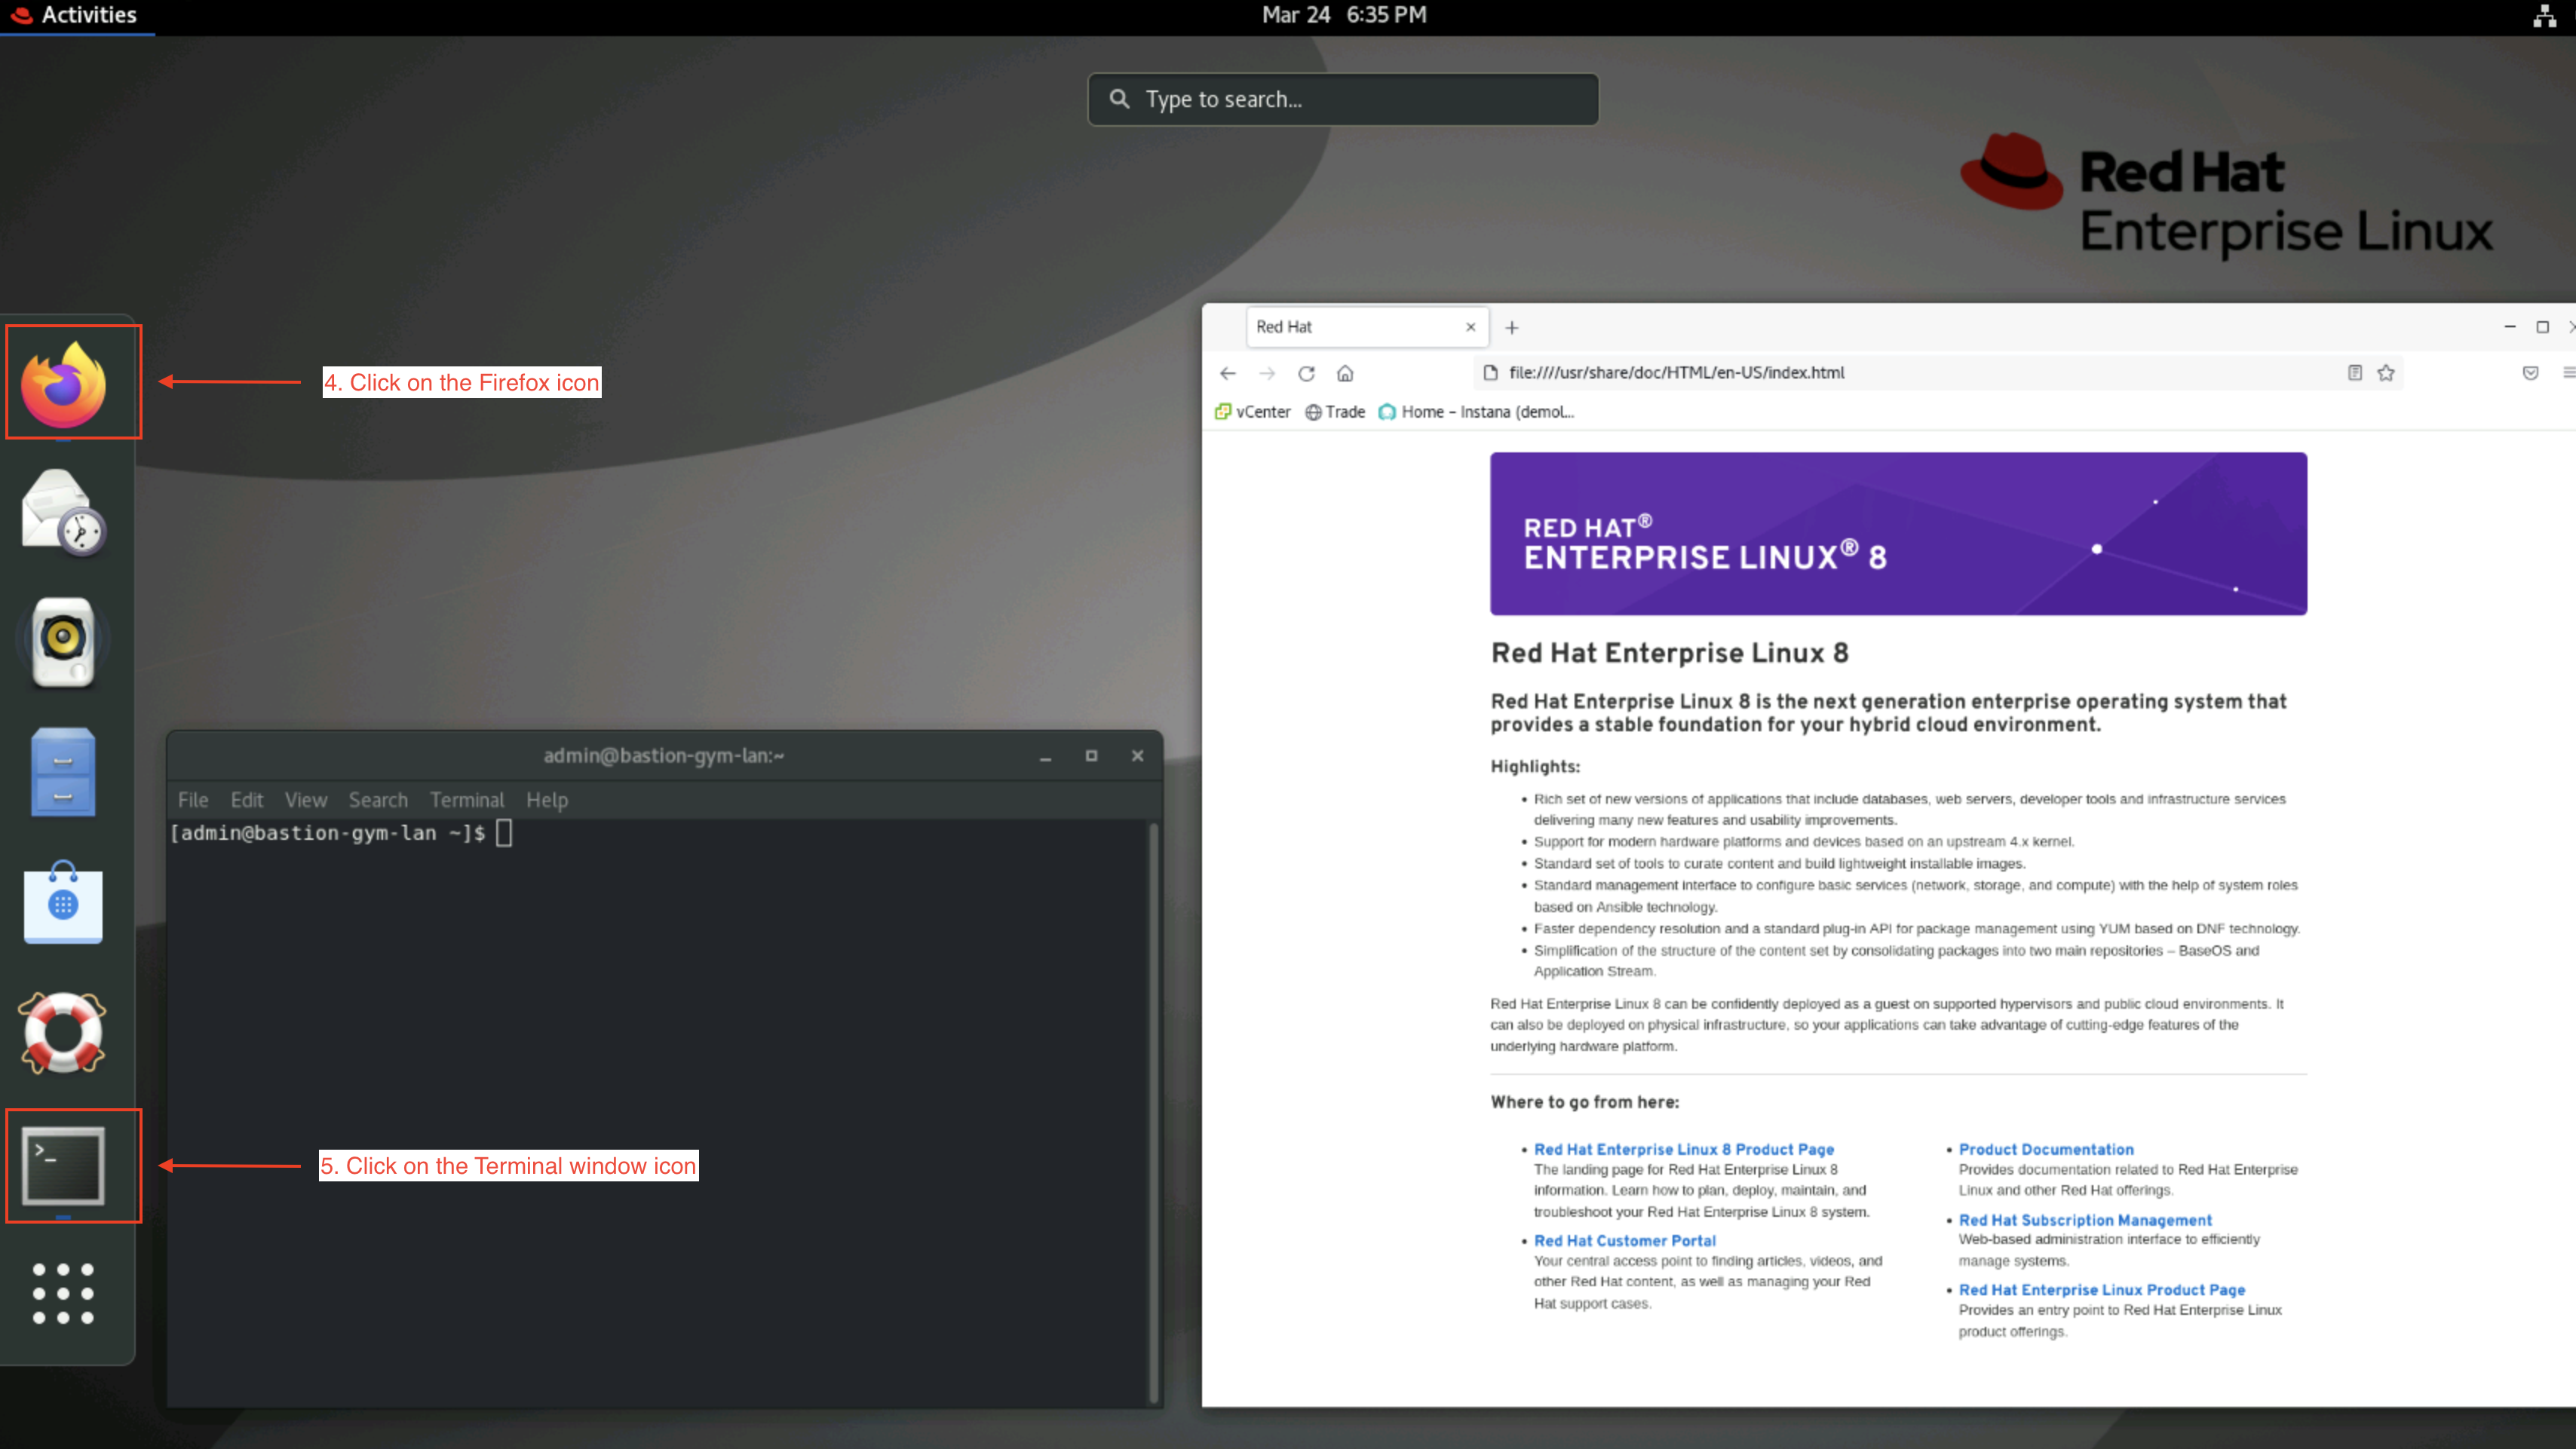
Task: Open the clock showing Mar 24 6:35 PM
Action: pyautogui.click(x=1344, y=15)
